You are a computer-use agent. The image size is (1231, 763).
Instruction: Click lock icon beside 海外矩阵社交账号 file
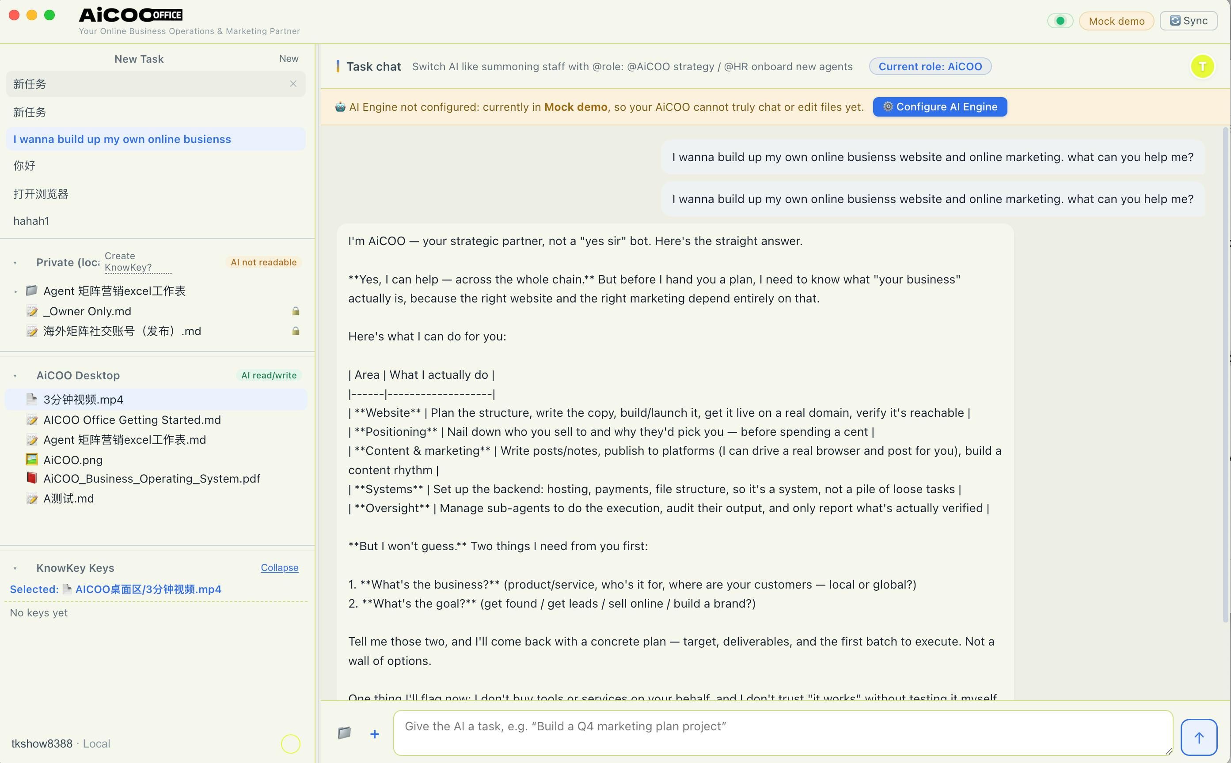(296, 331)
